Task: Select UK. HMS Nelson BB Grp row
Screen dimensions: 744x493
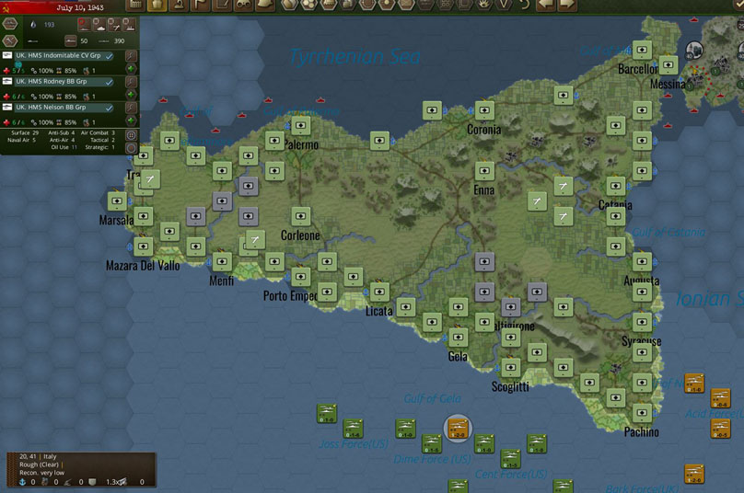Action: click(x=63, y=108)
